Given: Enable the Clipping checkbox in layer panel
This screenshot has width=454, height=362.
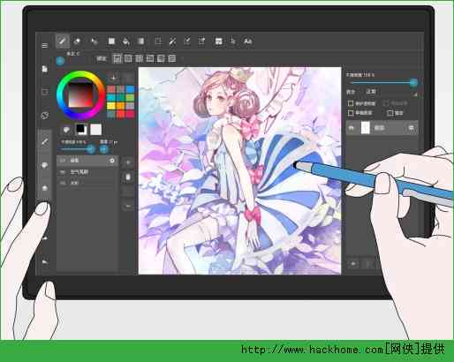Looking at the screenshot, I should click(x=351, y=113).
